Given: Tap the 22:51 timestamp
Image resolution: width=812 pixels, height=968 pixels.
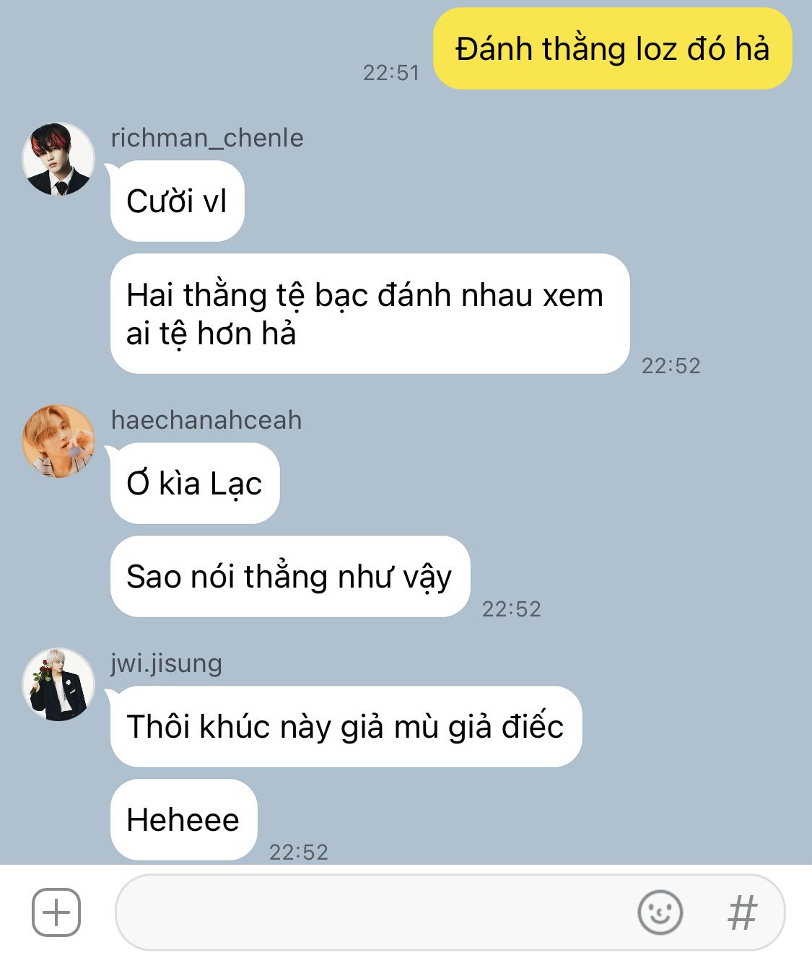Looking at the screenshot, I should [x=390, y=73].
